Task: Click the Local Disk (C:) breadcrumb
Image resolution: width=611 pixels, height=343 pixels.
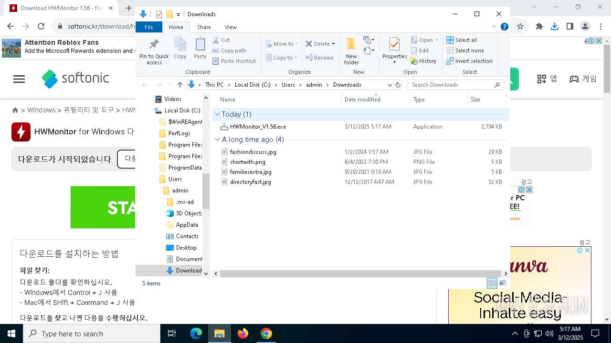Action: (x=253, y=85)
